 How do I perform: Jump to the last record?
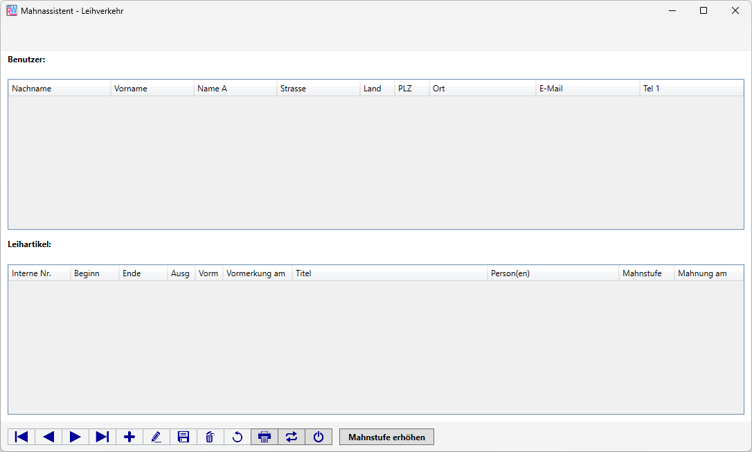pyautogui.click(x=102, y=437)
